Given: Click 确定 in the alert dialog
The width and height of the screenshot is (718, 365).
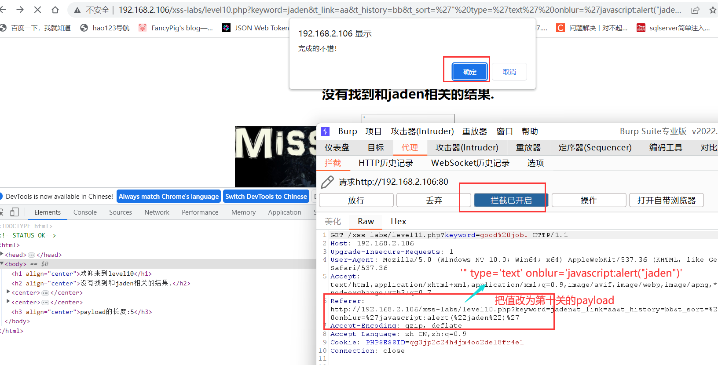Looking at the screenshot, I should click(x=469, y=72).
